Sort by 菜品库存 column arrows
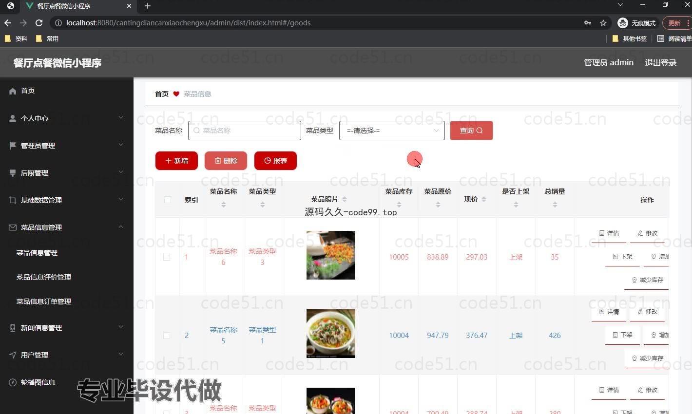692x414 pixels. point(399,205)
